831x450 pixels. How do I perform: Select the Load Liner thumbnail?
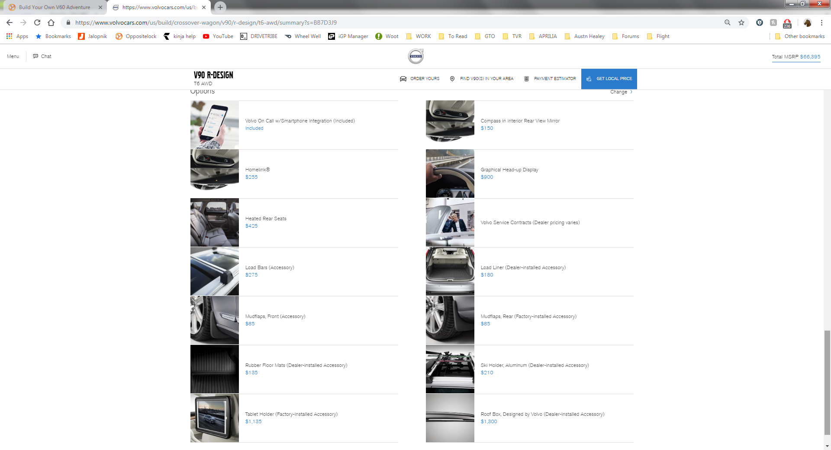click(450, 271)
